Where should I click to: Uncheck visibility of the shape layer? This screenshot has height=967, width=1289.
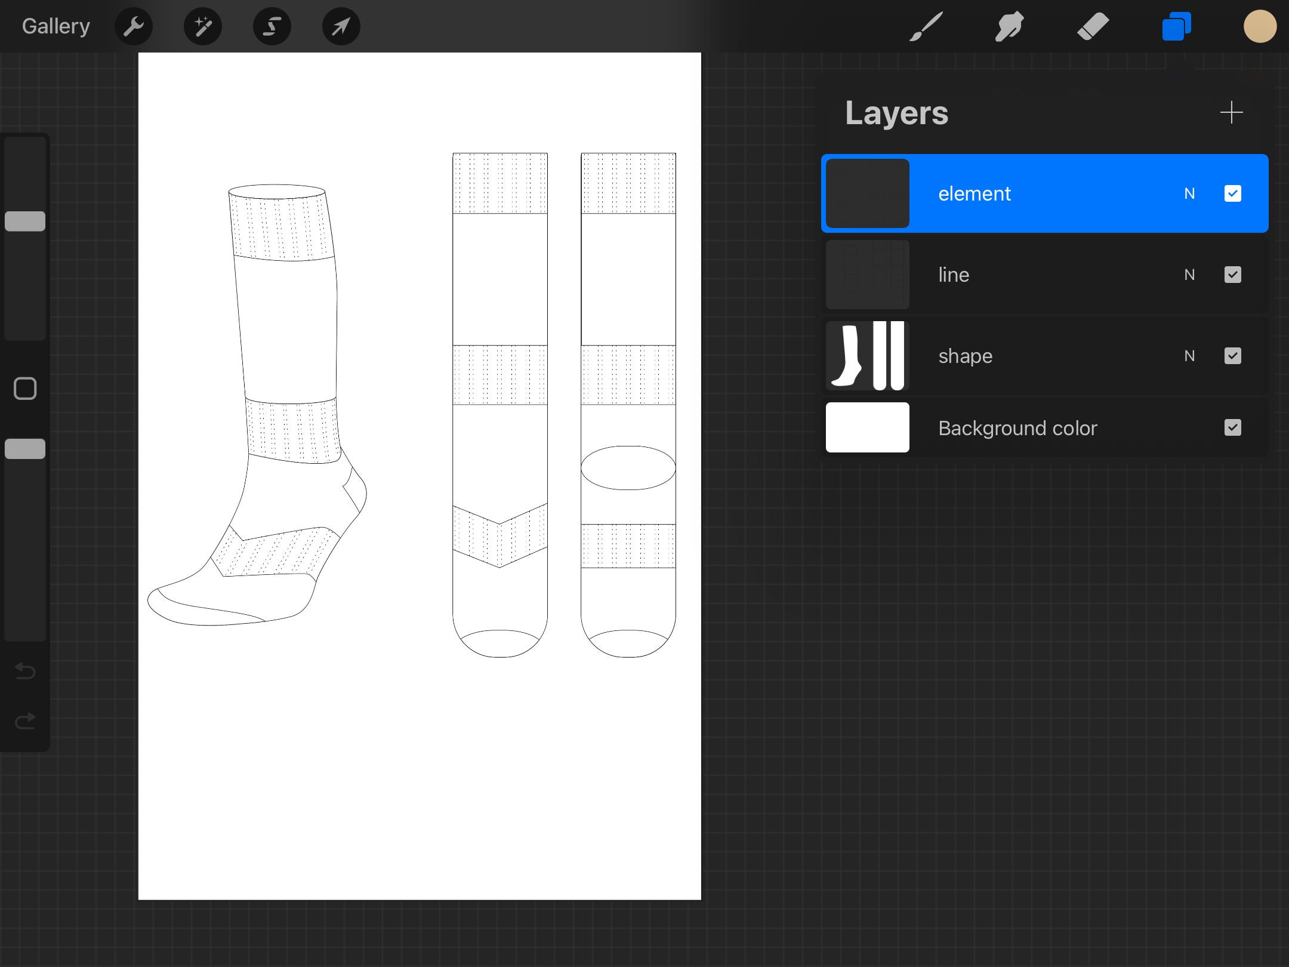pos(1233,356)
